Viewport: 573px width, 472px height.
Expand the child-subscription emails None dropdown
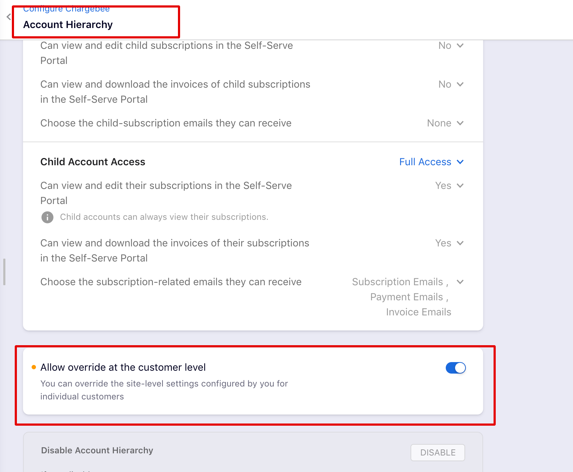445,123
